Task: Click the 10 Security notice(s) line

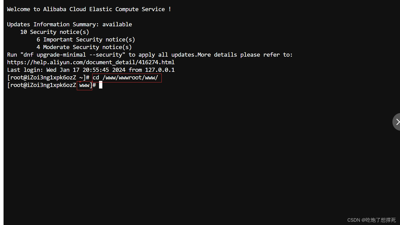Action: coord(55,32)
